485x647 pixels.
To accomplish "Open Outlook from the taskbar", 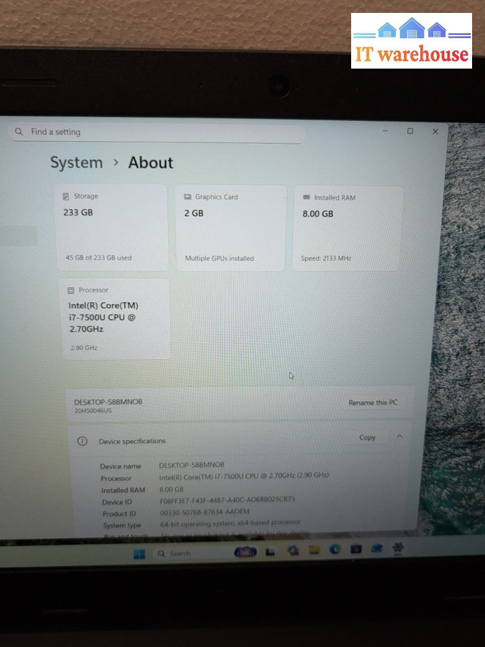I will [x=376, y=549].
